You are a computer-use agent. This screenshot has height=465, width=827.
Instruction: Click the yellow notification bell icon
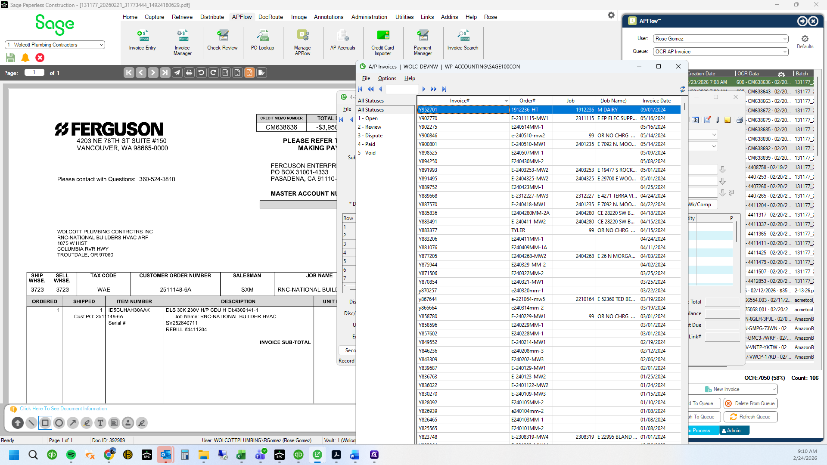(25, 57)
